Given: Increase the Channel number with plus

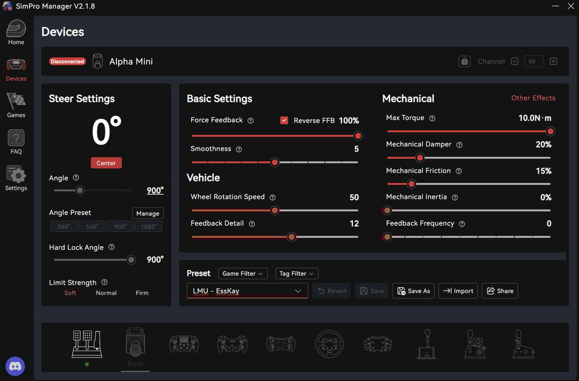Looking at the screenshot, I should 553,61.
